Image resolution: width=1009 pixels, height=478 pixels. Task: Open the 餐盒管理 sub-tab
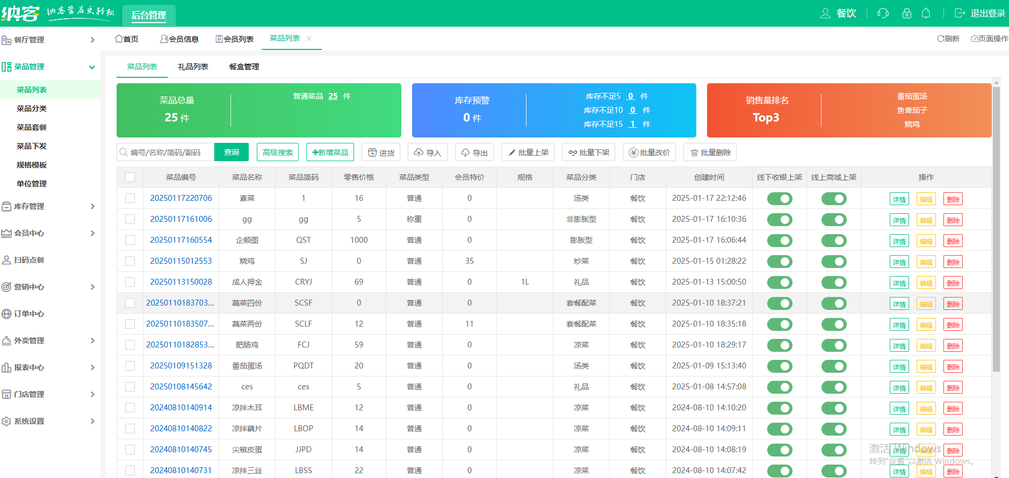[x=244, y=67]
